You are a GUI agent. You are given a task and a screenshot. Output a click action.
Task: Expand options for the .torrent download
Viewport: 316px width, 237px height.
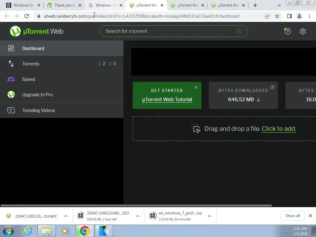point(66,216)
